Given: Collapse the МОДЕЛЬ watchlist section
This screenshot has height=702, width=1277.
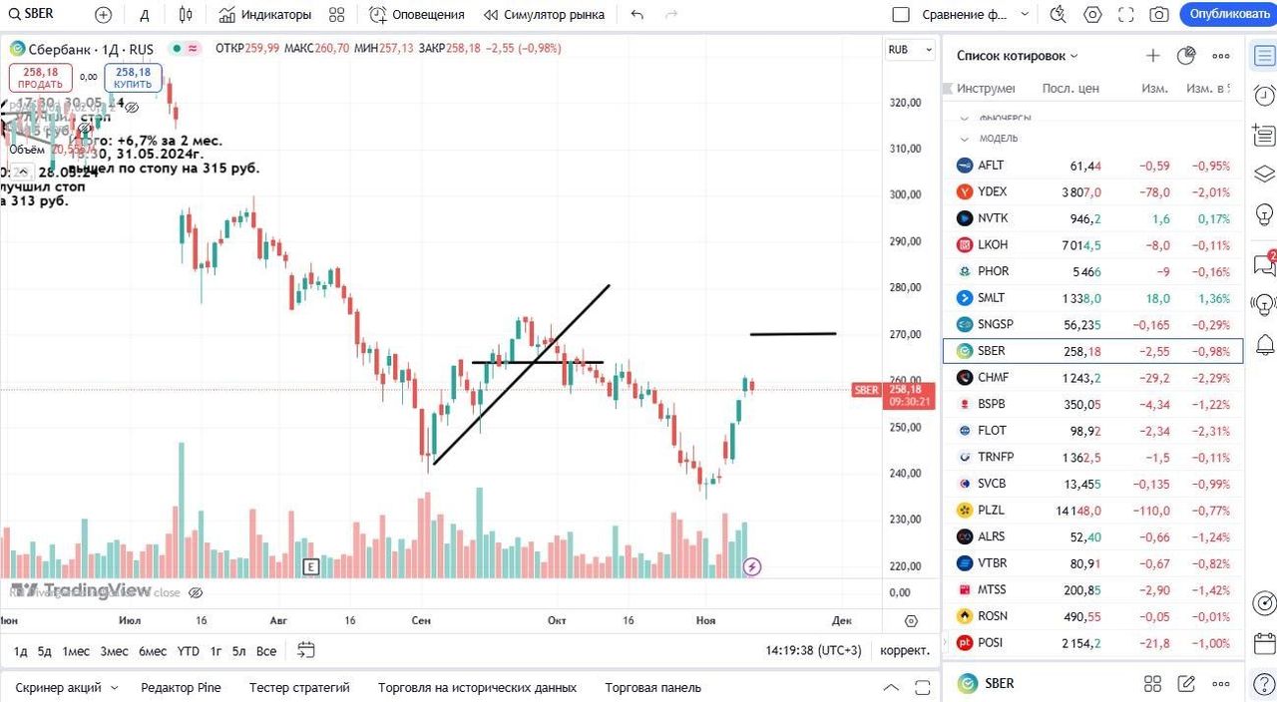Looking at the screenshot, I should point(965,139).
